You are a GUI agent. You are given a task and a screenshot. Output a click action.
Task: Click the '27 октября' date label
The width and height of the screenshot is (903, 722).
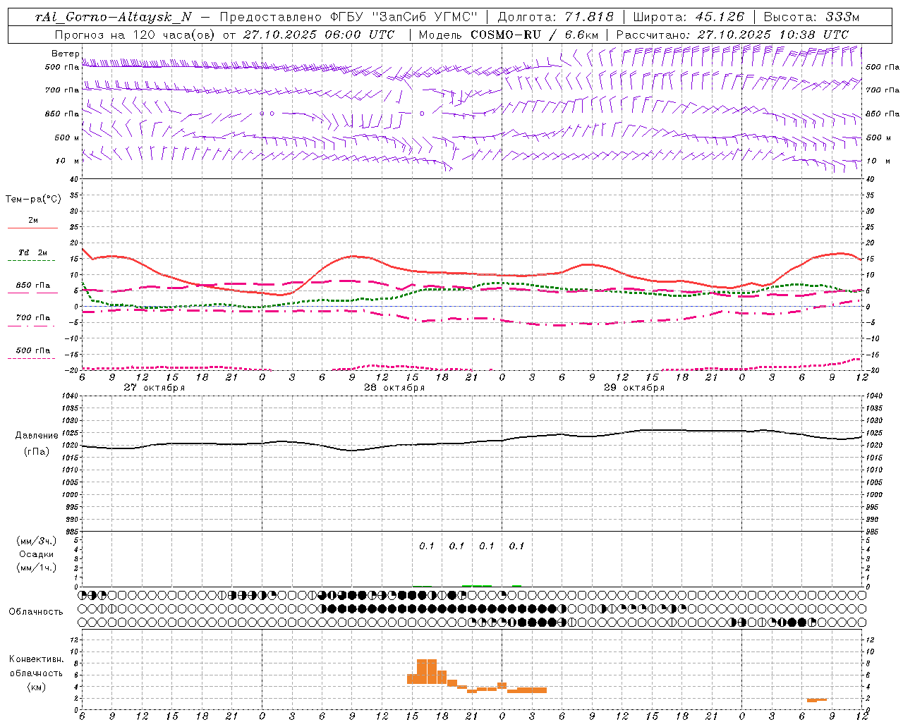[154, 388]
